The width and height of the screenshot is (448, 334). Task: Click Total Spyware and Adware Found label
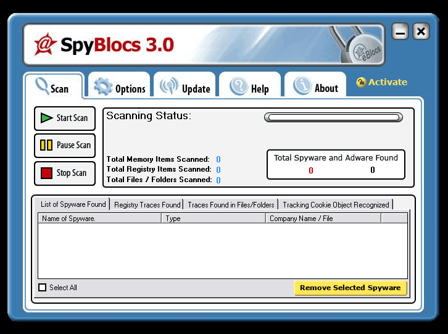[x=336, y=158]
